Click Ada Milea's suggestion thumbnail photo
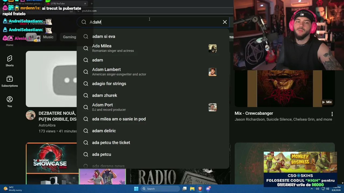The width and height of the screenshot is (344, 193). pos(212,48)
